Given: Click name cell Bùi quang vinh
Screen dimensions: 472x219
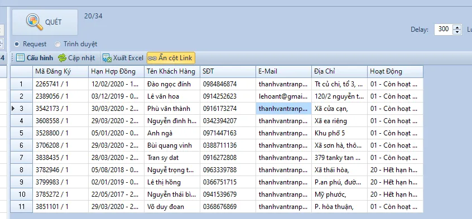Looking at the screenshot, I should [172, 145].
